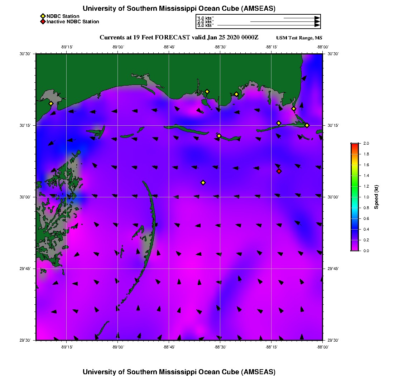Click the bottom 'Ocean Cube (AMSEAS)' footer title
394x376 pixels.
pos(179,371)
